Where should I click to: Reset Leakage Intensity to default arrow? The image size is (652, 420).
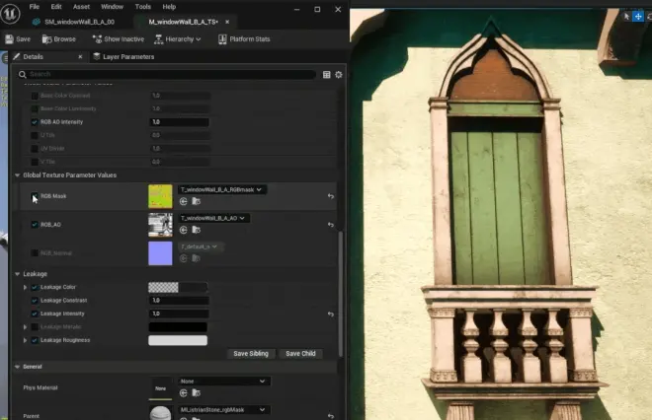click(331, 315)
